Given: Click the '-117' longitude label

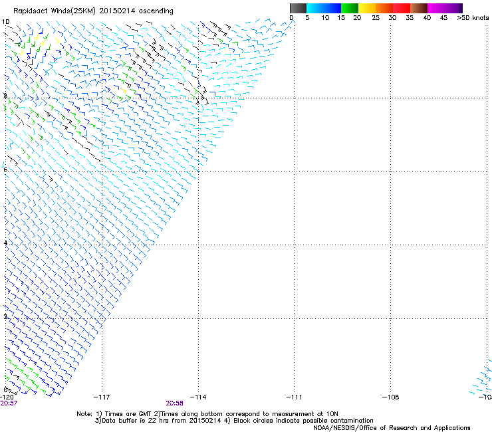Looking at the screenshot, I should click(102, 397).
